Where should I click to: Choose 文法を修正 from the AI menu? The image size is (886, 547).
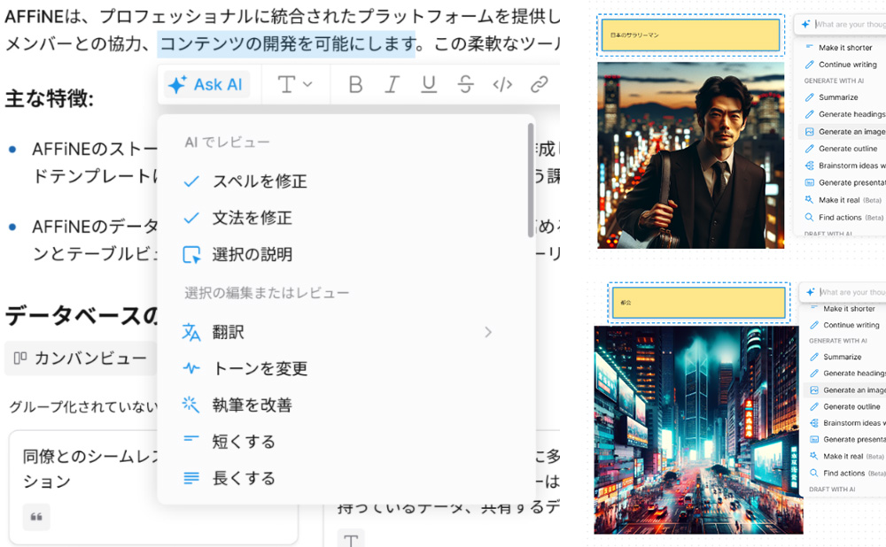click(x=252, y=218)
